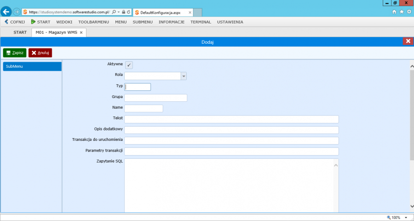The height and width of the screenshot is (221, 414).
Task: Click the form scrollbar down arrow
Action: click(412, 206)
